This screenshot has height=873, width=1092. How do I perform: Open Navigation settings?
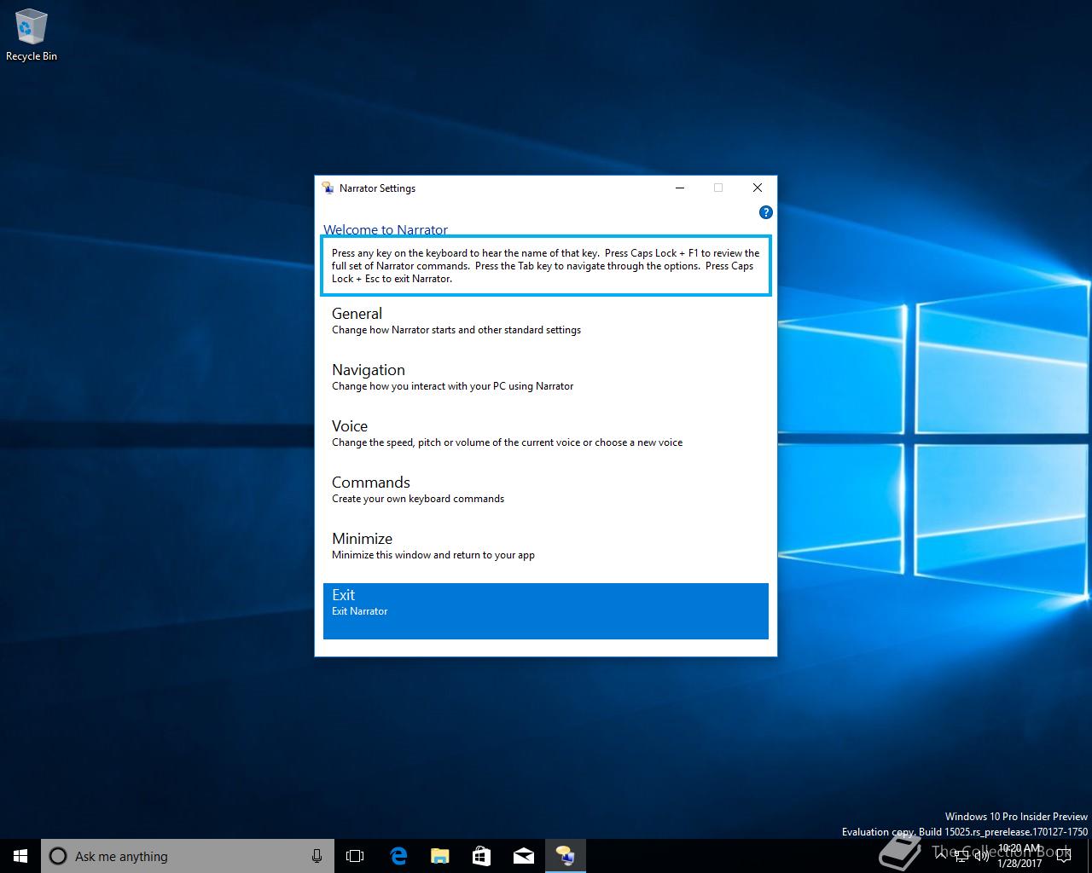click(546, 386)
